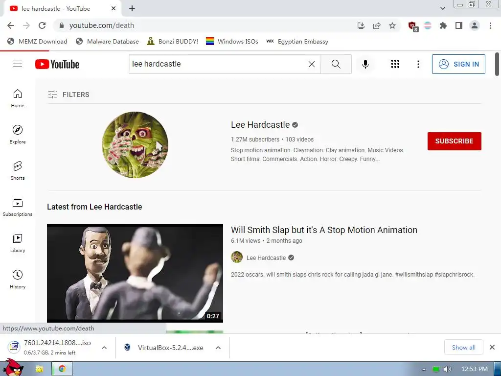Open the extensions puzzle icon
Image resolution: width=501 pixels, height=376 pixels.
click(443, 25)
